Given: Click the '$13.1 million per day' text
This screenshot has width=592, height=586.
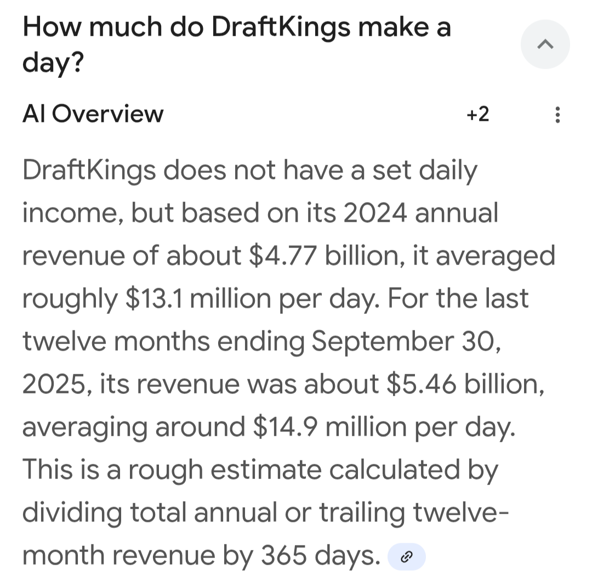Looking at the screenshot, I should coord(252,299).
